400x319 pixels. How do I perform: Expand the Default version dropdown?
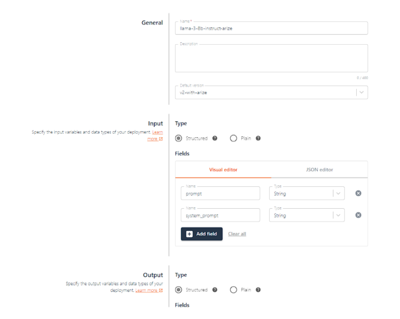271,93
